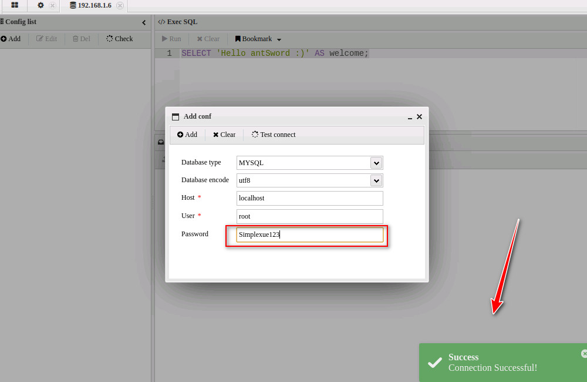Focus the Password input field
Screen dimensions: 587x382
[309, 235]
